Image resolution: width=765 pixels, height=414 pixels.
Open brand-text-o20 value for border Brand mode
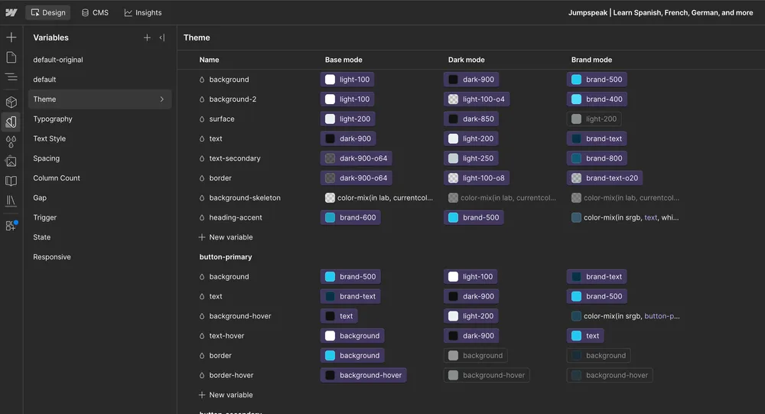(604, 178)
